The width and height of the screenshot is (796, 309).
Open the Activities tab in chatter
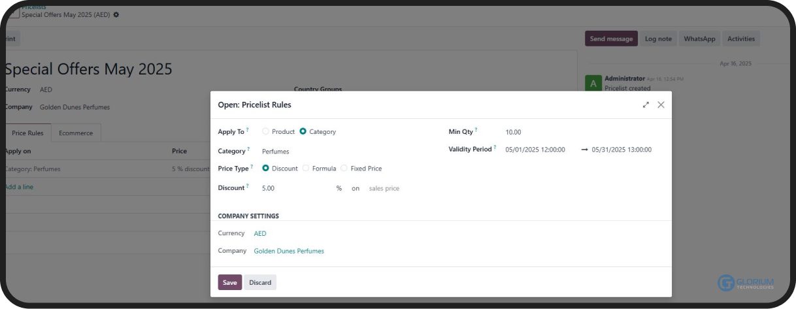[x=740, y=39]
